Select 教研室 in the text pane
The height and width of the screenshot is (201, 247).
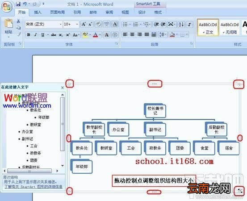tap(36, 125)
